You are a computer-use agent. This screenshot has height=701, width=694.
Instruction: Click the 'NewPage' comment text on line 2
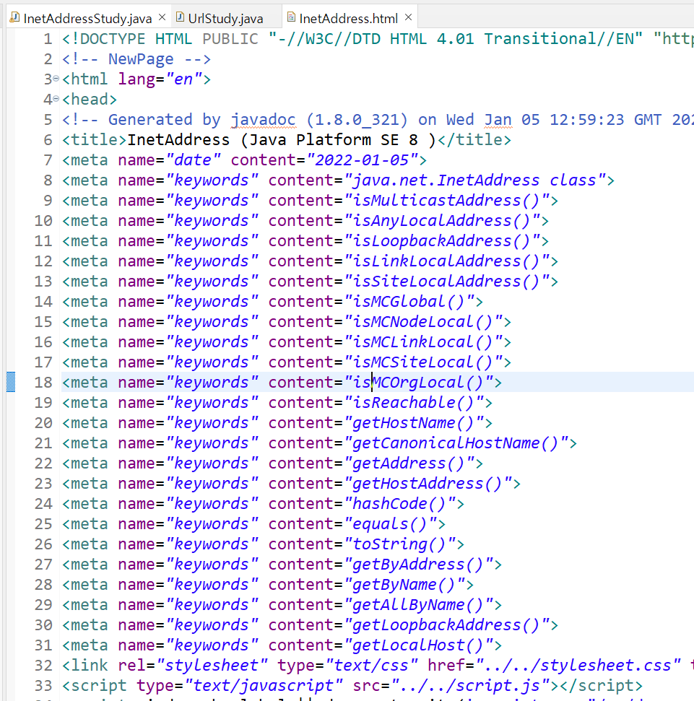[141, 59]
